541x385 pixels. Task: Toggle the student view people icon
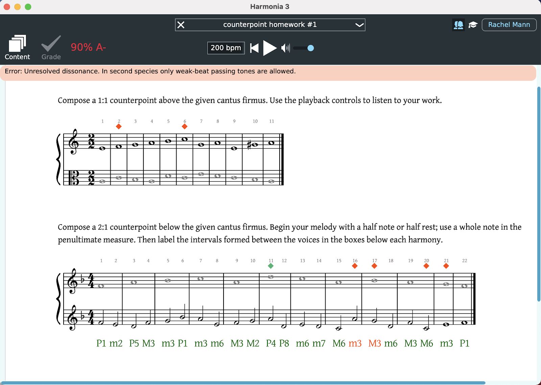coord(458,25)
